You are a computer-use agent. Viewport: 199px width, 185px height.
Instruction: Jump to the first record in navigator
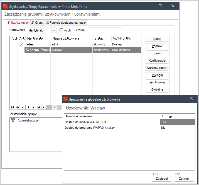[12, 107]
